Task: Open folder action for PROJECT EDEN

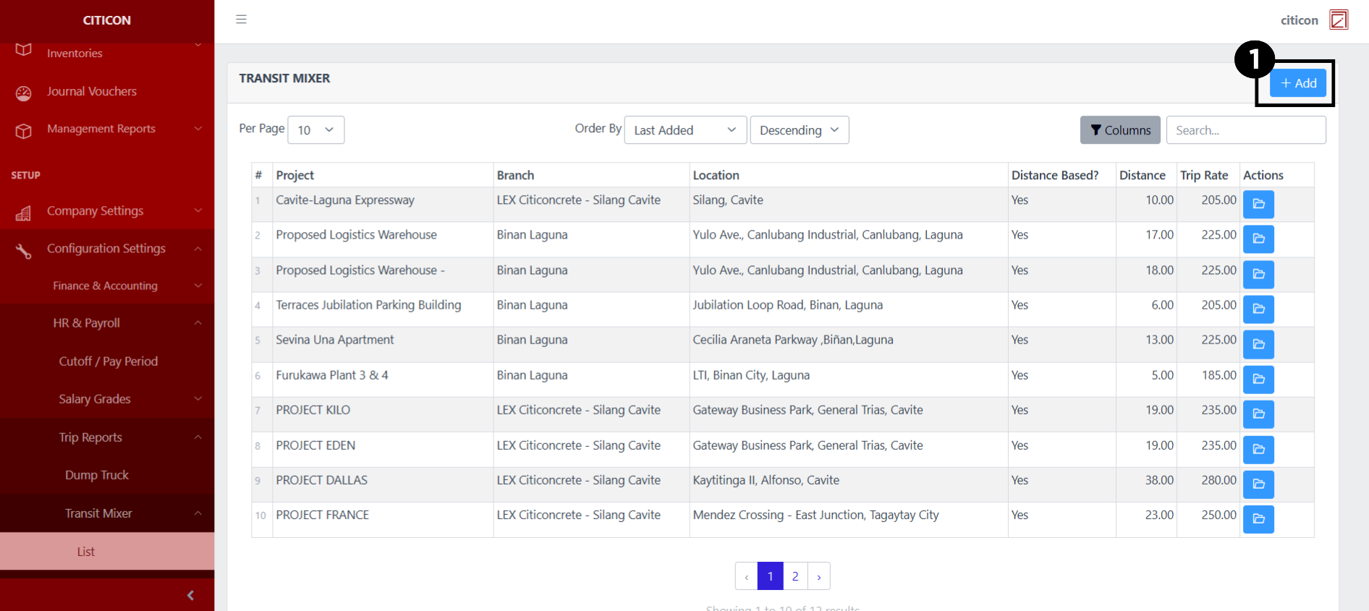Action: (x=1258, y=449)
